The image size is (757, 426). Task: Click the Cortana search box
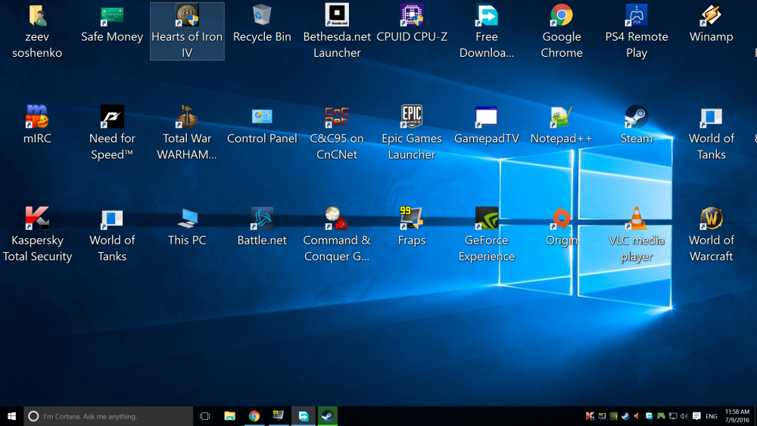108,416
